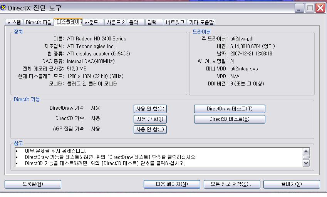
Task: Click the WHQL 서명됨 value 예
Action: click(232, 61)
